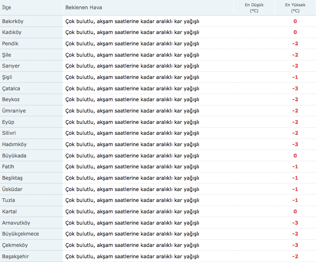Click the En Yüksek (°C) header
This screenshot has width=318, height=262.
pos(295,8)
